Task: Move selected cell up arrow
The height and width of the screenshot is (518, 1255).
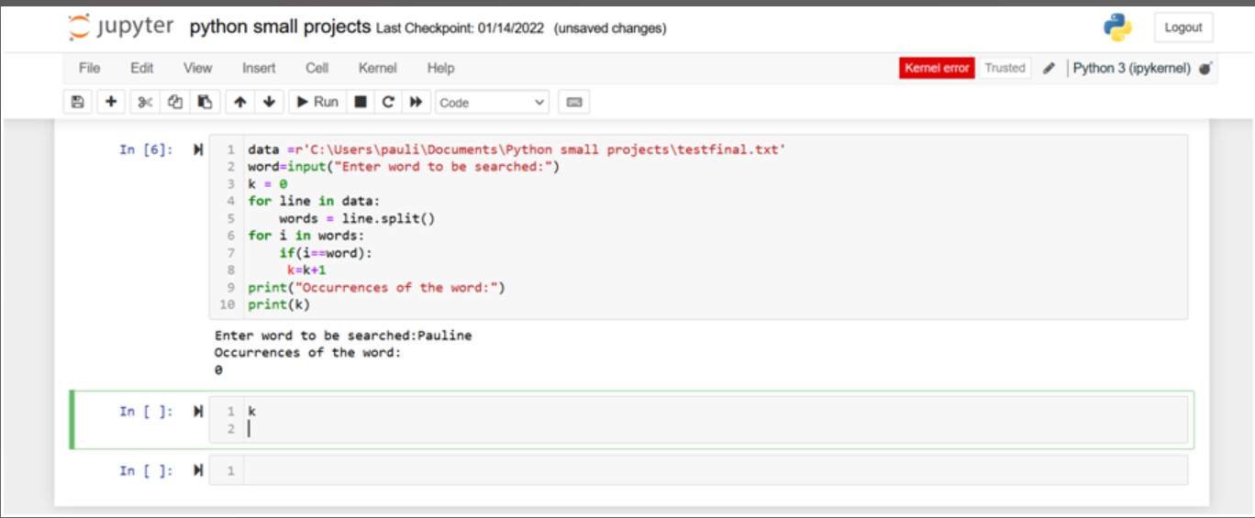Action: [239, 102]
